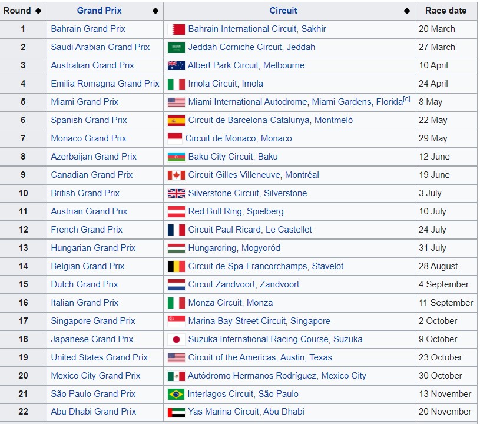Viewport: 480px width, 424px height.
Task: Click the Hungarian flag icon
Action: (176, 248)
